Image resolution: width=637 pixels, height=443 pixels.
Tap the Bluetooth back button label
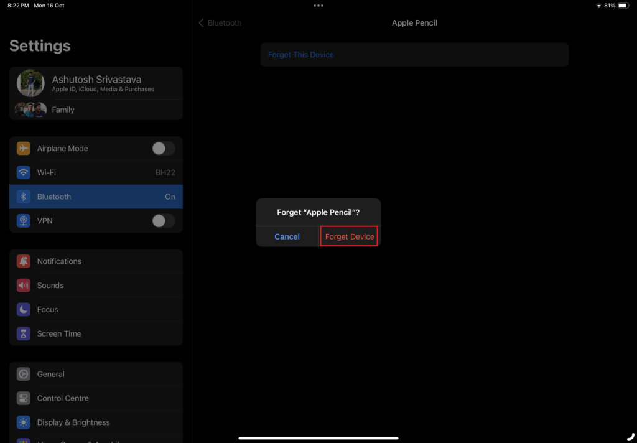point(225,23)
